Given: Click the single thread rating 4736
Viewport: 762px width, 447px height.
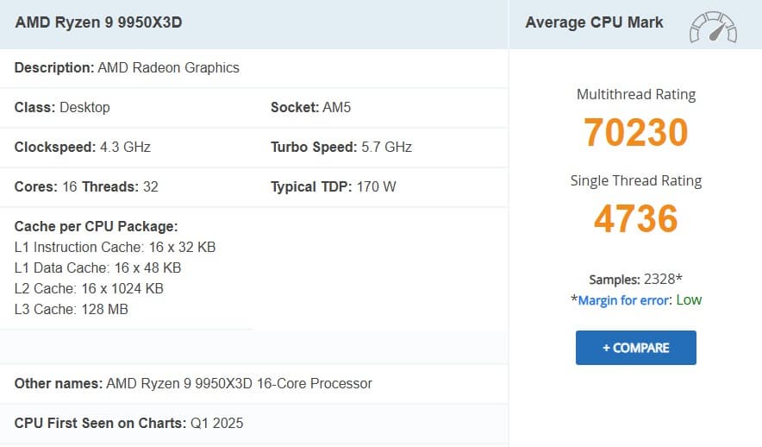Looking at the screenshot, I should tap(635, 219).
